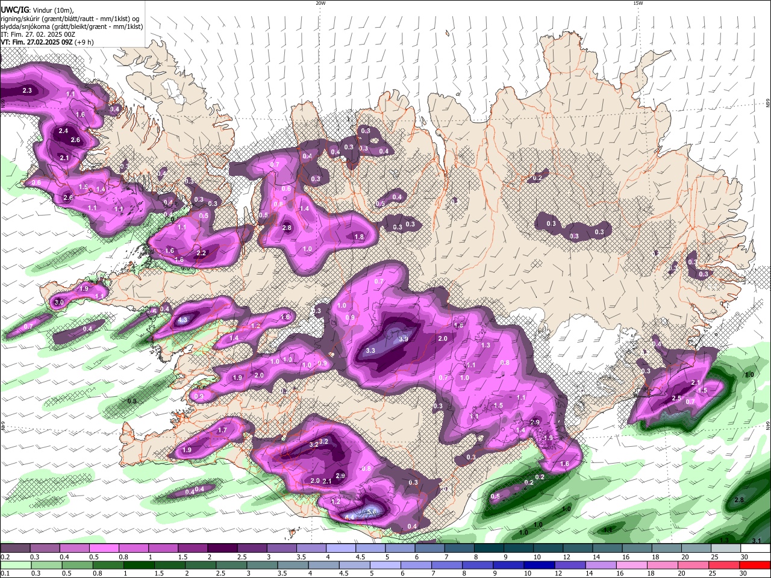Click the 'VT: Fim. 27.02.2025 09Z (+9 h)' line

pos(47,42)
